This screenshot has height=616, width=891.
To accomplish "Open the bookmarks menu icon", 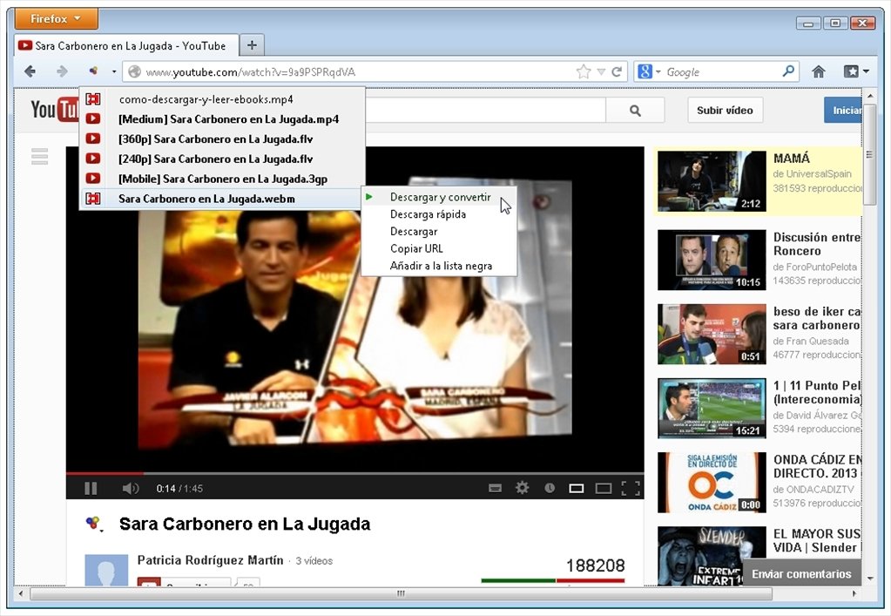I will pyautogui.click(x=856, y=71).
